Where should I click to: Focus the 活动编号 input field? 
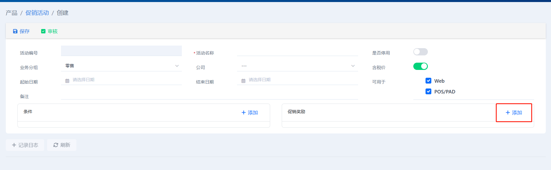[121, 51]
